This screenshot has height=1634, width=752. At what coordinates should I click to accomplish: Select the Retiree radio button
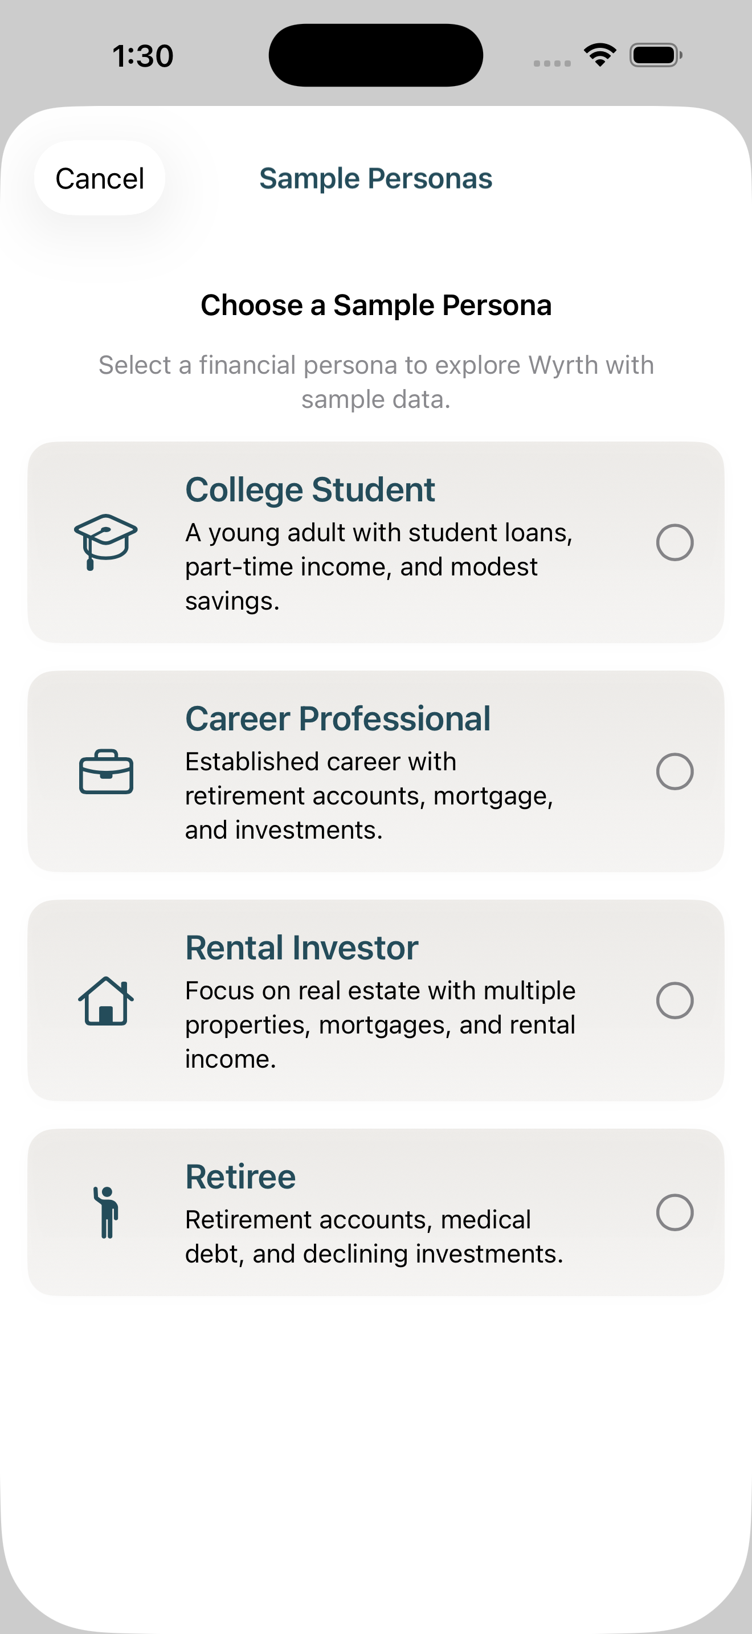(x=675, y=1212)
